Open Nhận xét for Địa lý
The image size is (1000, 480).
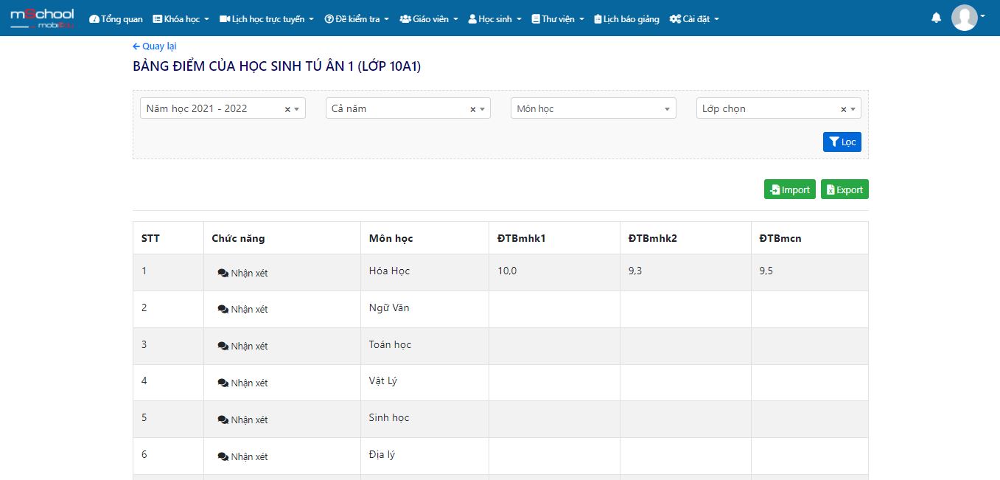pyautogui.click(x=243, y=456)
